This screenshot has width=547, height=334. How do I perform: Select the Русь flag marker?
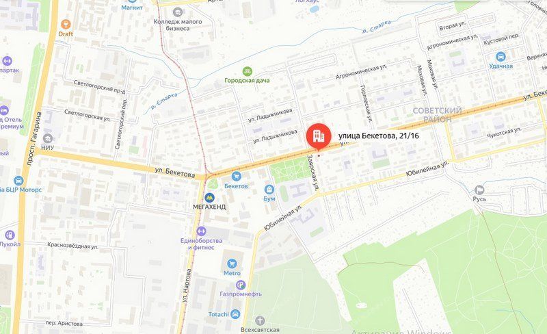(x=479, y=190)
